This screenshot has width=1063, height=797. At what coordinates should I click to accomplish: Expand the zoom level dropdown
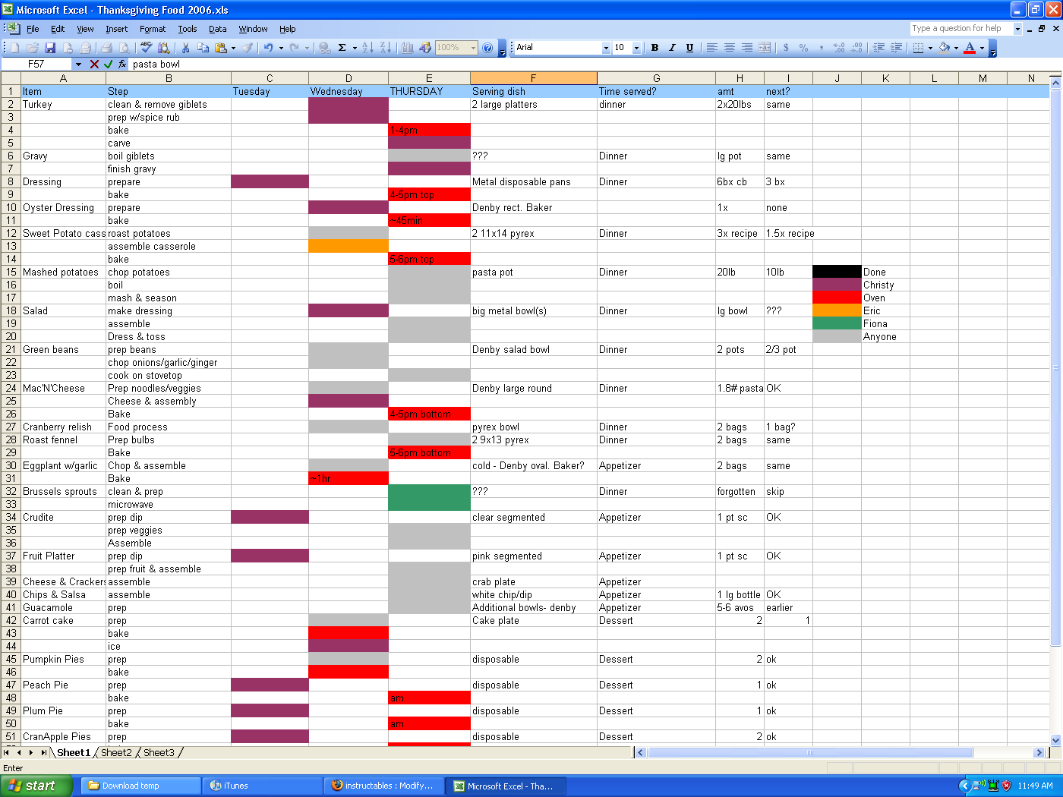[473, 47]
